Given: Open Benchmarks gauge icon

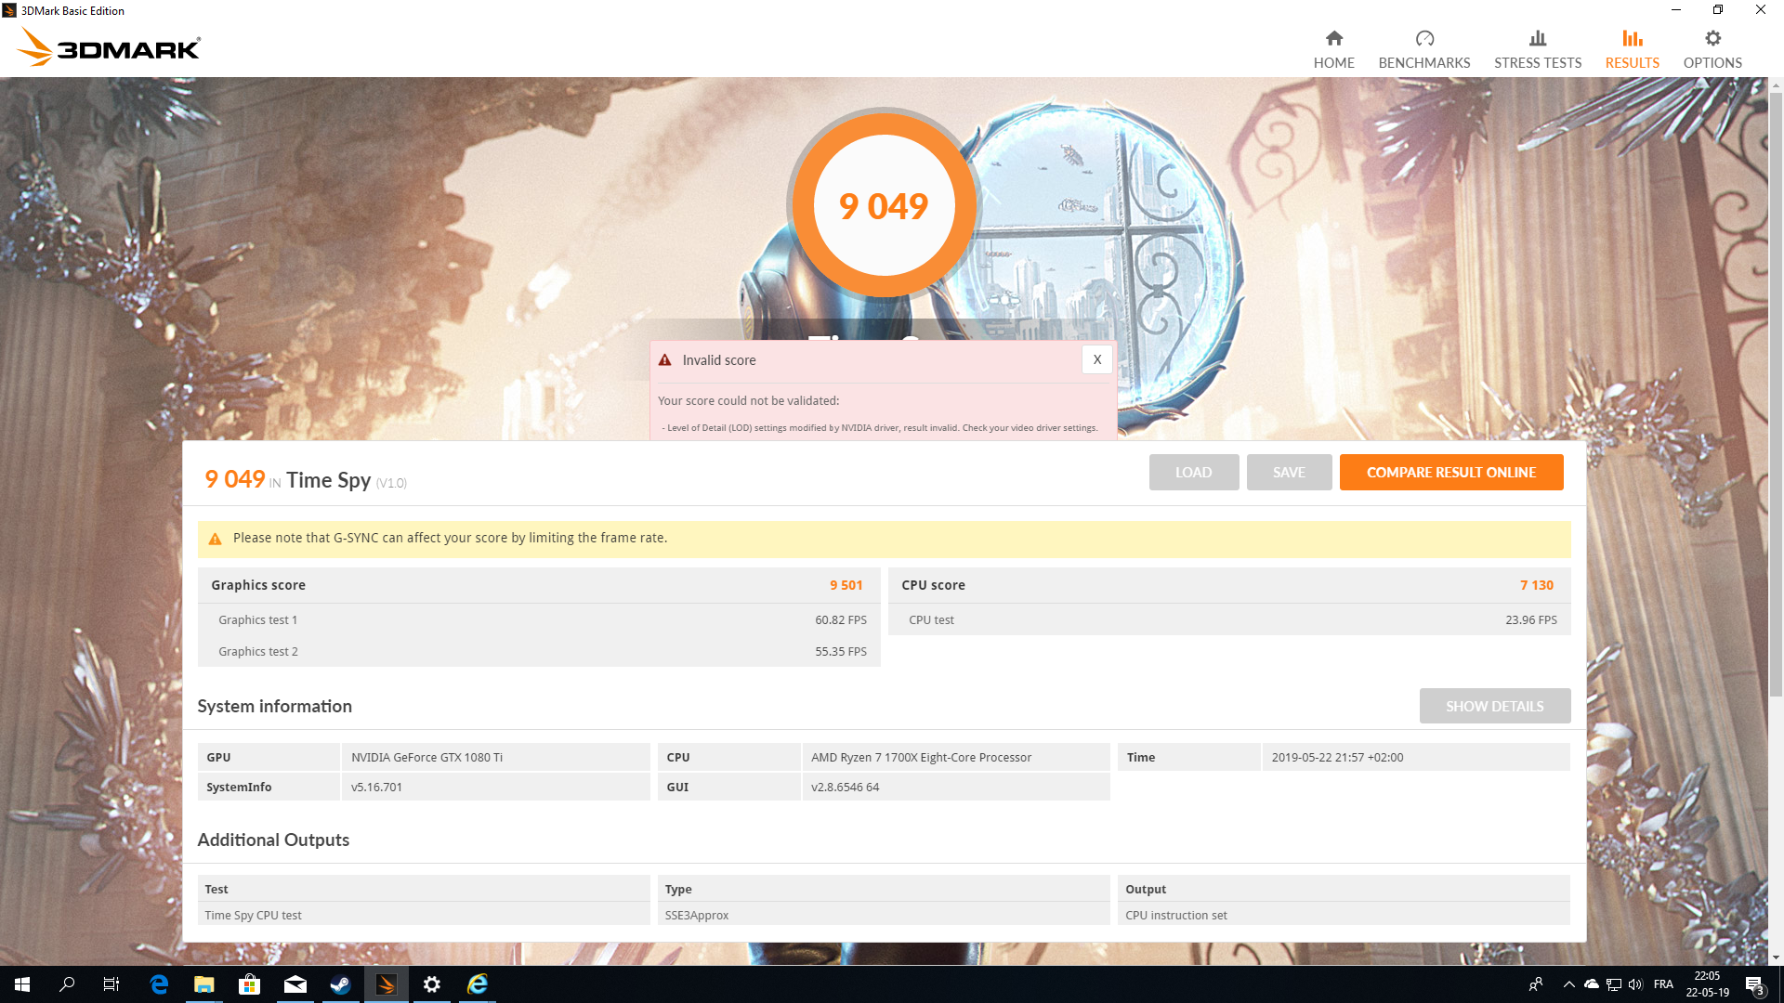Looking at the screenshot, I should (1423, 39).
